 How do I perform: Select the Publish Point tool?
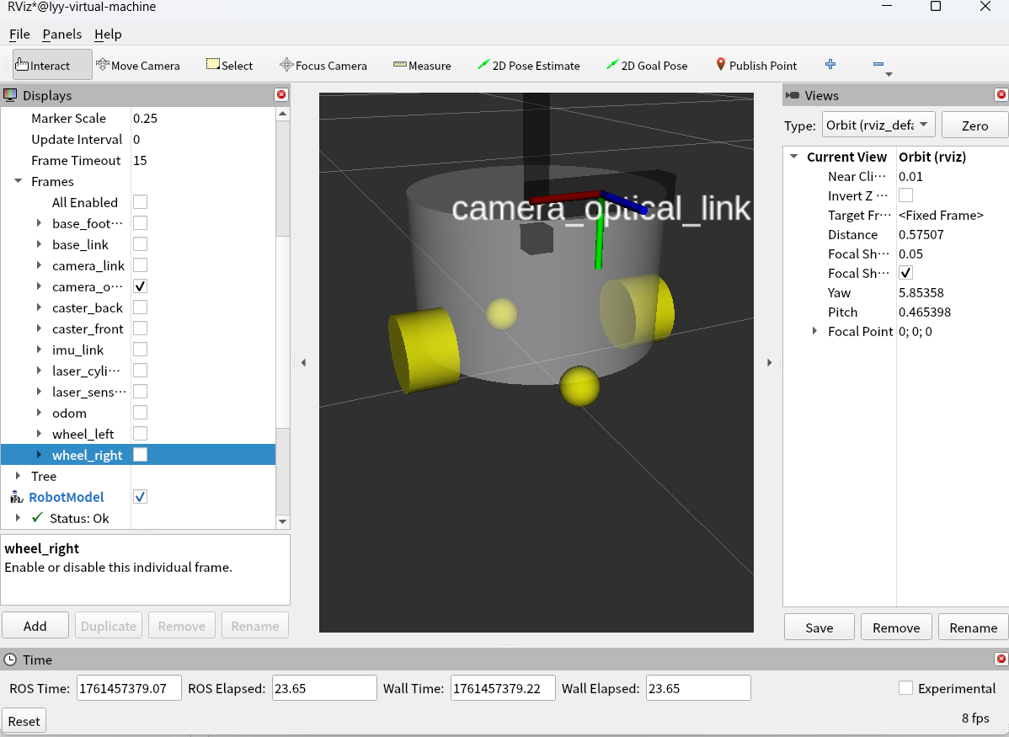tap(756, 65)
